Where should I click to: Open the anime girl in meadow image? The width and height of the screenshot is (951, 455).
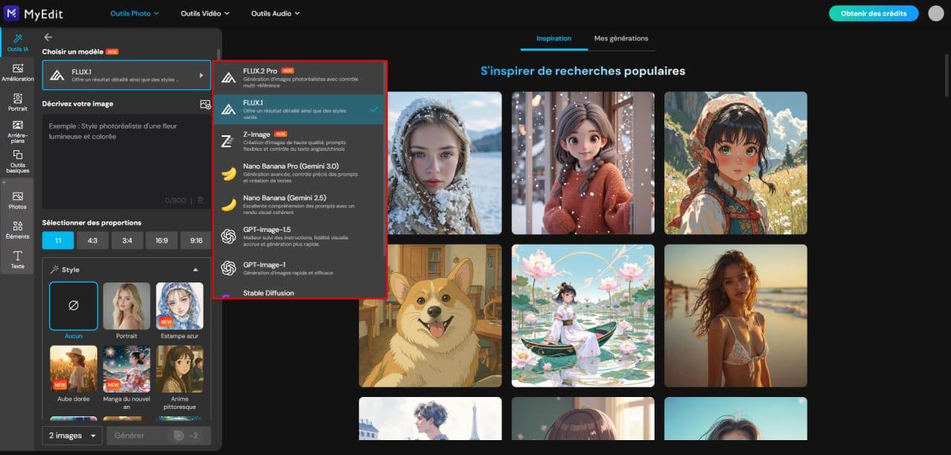pyautogui.click(x=736, y=163)
